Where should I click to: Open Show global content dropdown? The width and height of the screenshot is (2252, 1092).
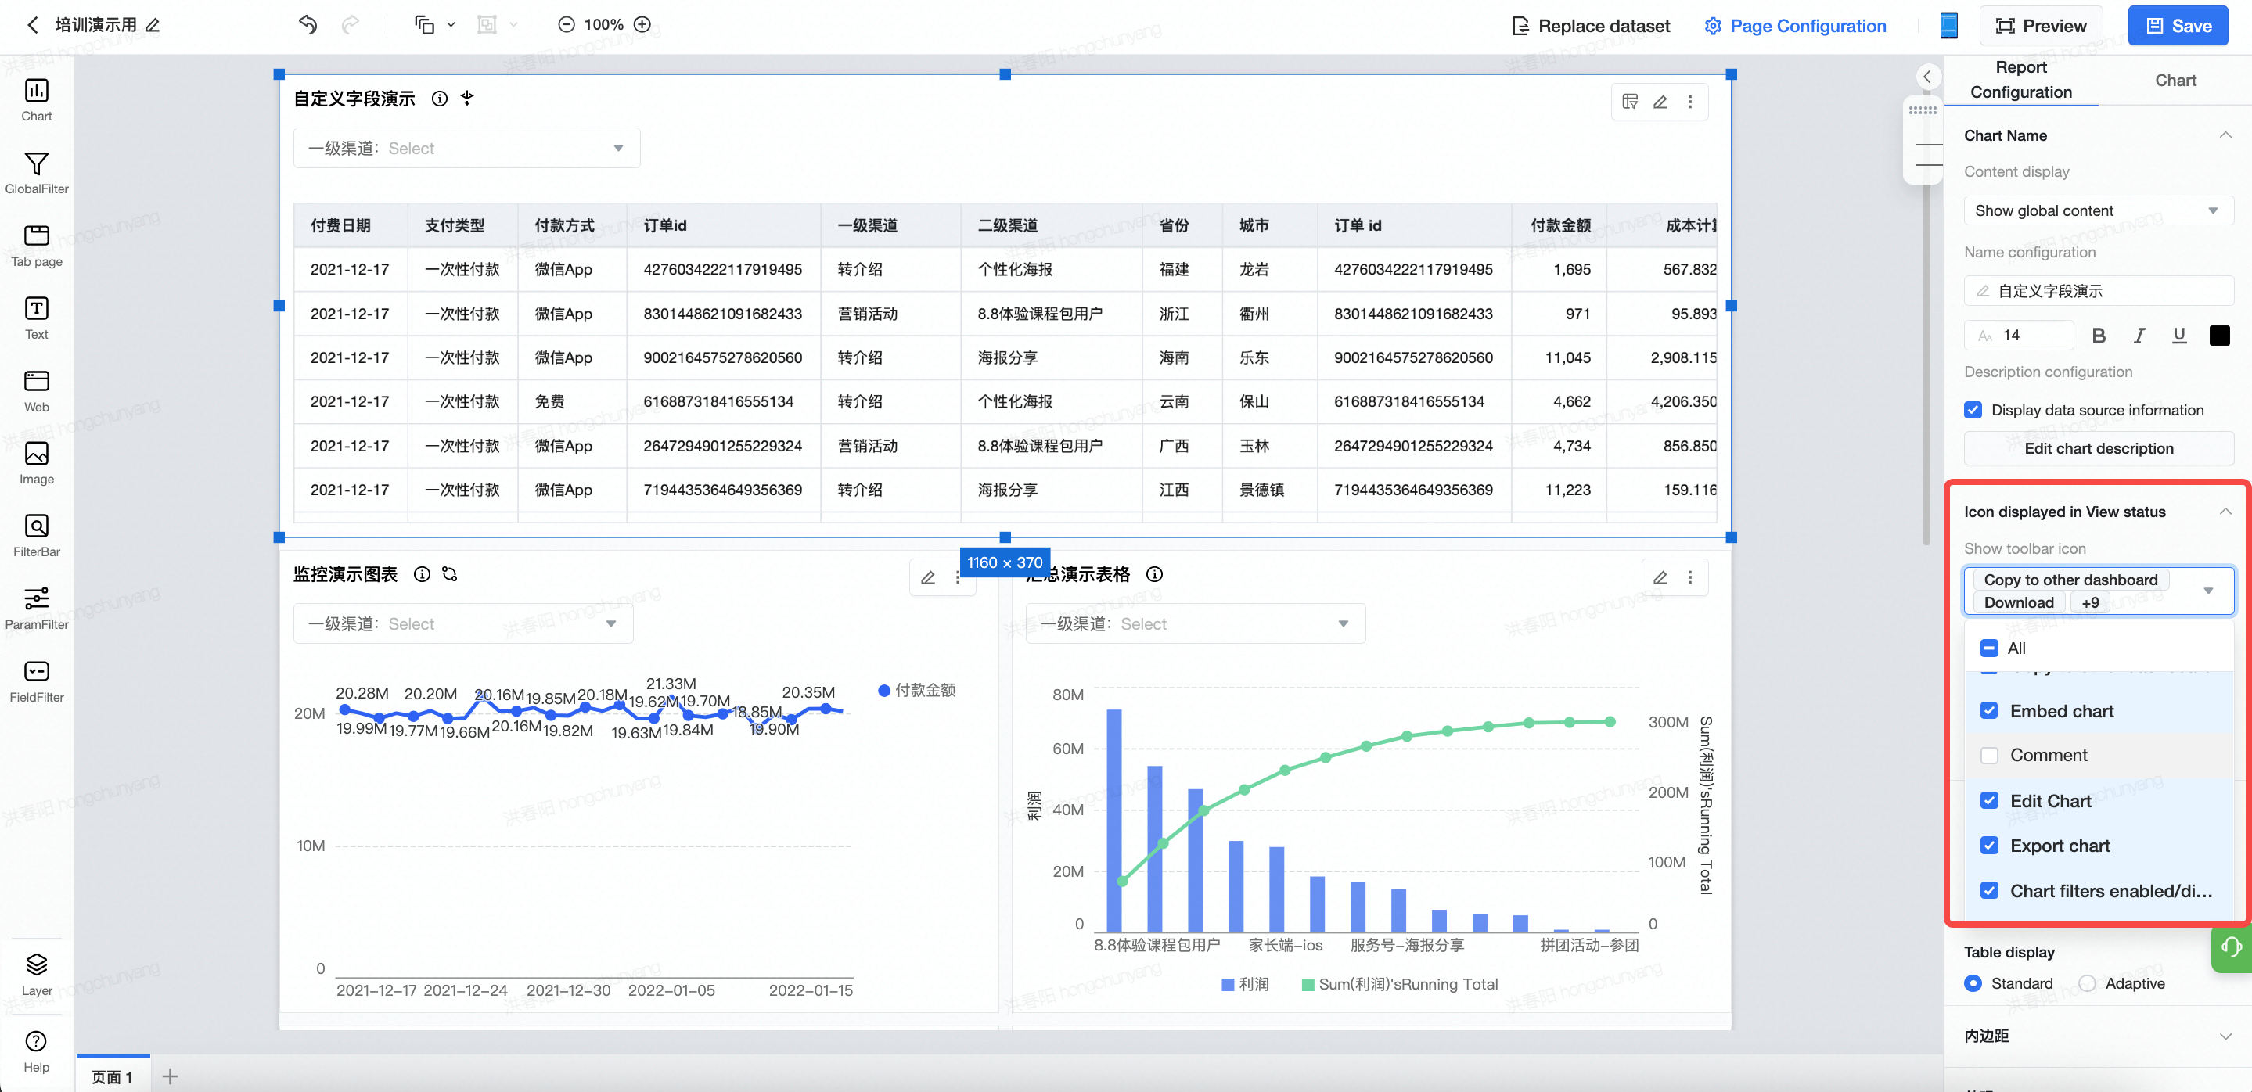click(2098, 210)
